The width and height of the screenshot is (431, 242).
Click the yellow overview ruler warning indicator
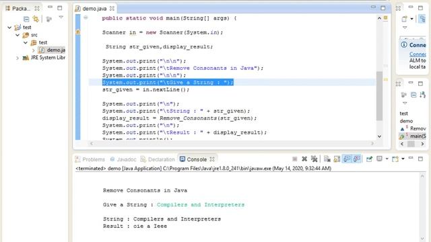tap(386, 79)
